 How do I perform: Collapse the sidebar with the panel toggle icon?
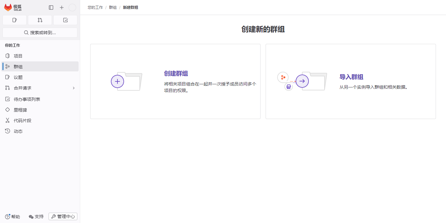click(51, 7)
